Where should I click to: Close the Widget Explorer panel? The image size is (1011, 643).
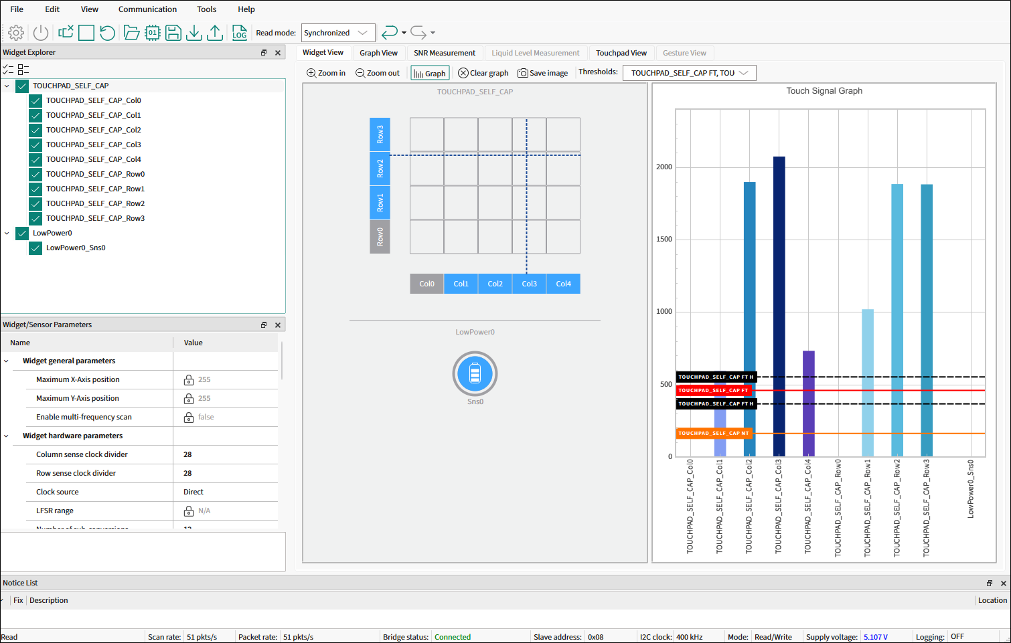pyautogui.click(x=278, y=52)
